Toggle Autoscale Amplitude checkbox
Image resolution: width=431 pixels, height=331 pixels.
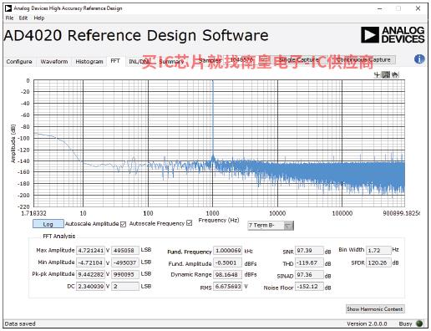[x=124, y=224]
